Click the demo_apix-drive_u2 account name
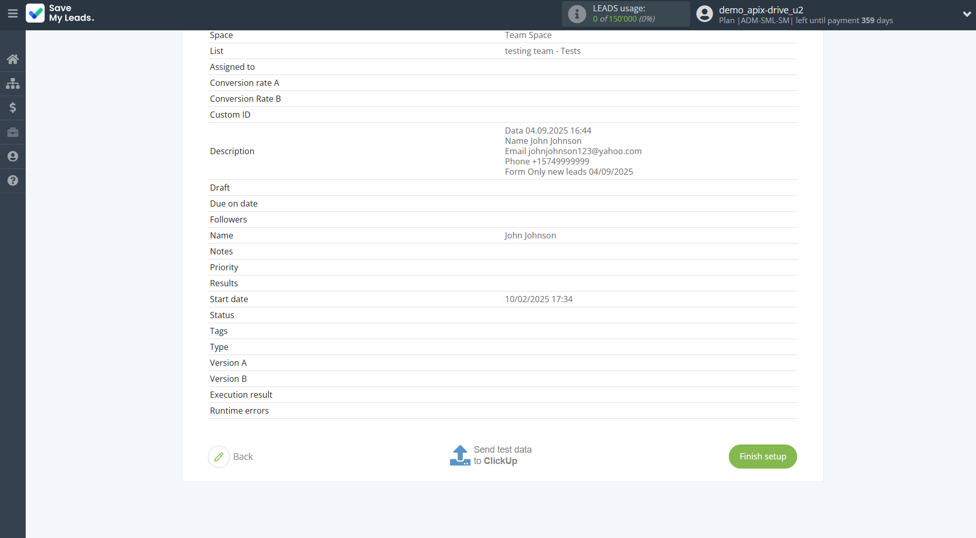976x538 pixels. [761, 10]
